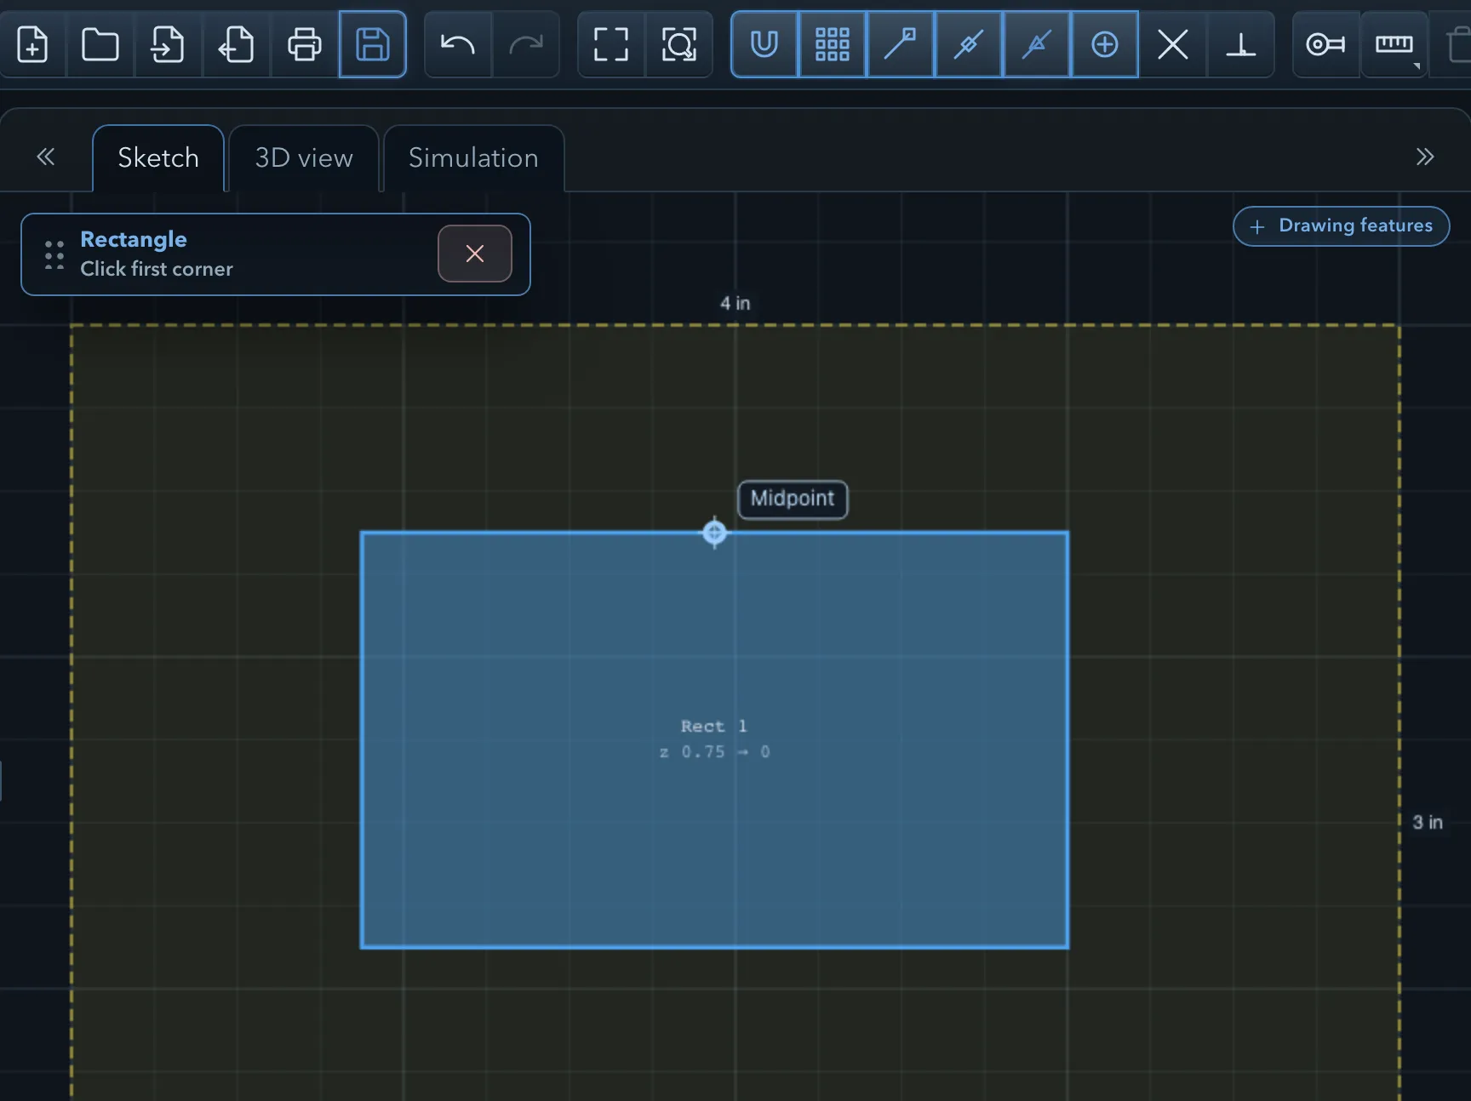Screen dimensions: 1471x1101
Task: Enable perpendicular snapping
Action: coord(1241,44)
